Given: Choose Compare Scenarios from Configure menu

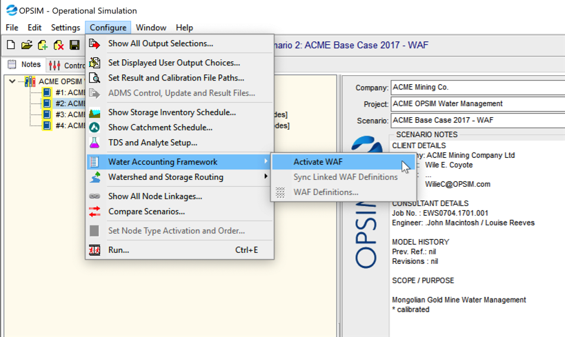Looking at the screenshot, I should coord(146,212).
